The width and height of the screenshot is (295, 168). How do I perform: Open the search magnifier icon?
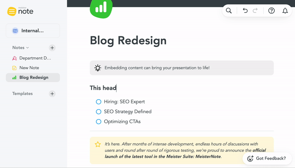point(229,11)
